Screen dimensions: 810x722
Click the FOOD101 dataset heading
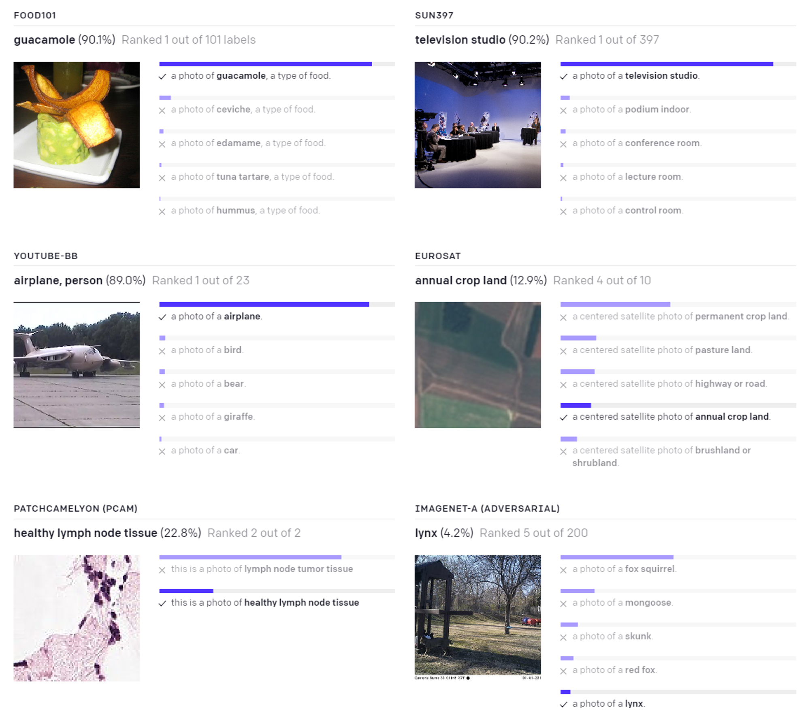click(x=35, y=15)
